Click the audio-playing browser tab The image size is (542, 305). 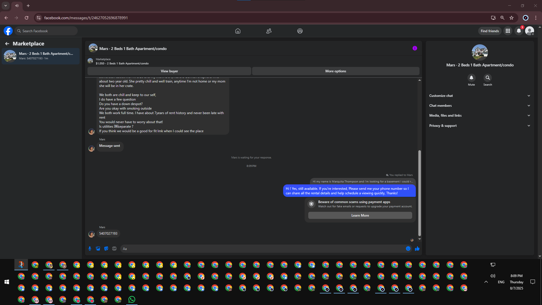pyautogui.click(x=17, y=6)
